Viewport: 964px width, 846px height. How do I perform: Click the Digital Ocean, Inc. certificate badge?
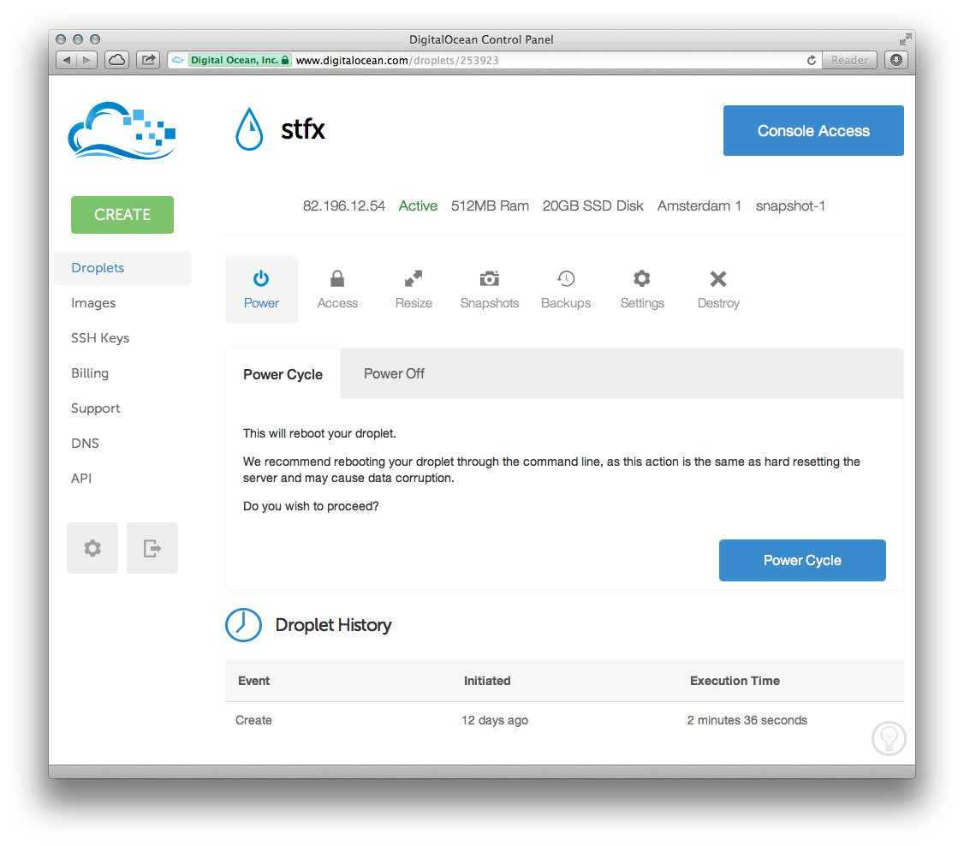coord(239,60)
